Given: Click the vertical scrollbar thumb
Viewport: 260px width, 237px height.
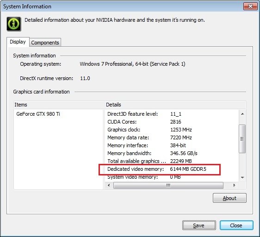Looking at the screenshot, I should [242, 138].
